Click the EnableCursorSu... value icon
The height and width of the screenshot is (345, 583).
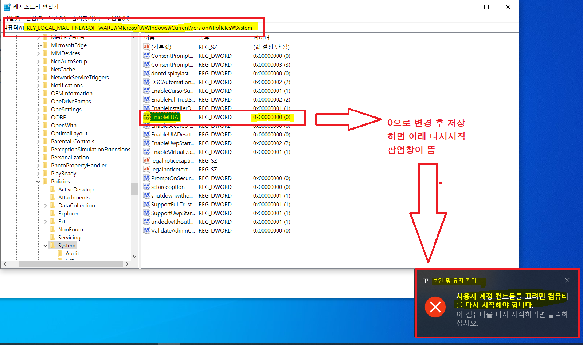tap(147, 91)
